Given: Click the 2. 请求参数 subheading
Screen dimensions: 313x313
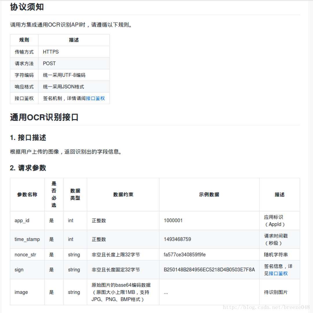Looking at the screenshot, I should [x=28, y=168].
